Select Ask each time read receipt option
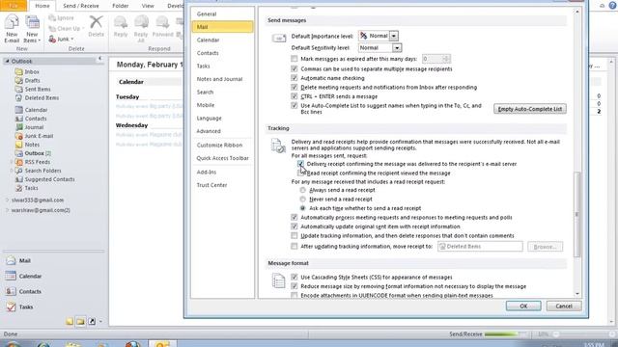This screenshot has width=618, height=347. [302, 208]
